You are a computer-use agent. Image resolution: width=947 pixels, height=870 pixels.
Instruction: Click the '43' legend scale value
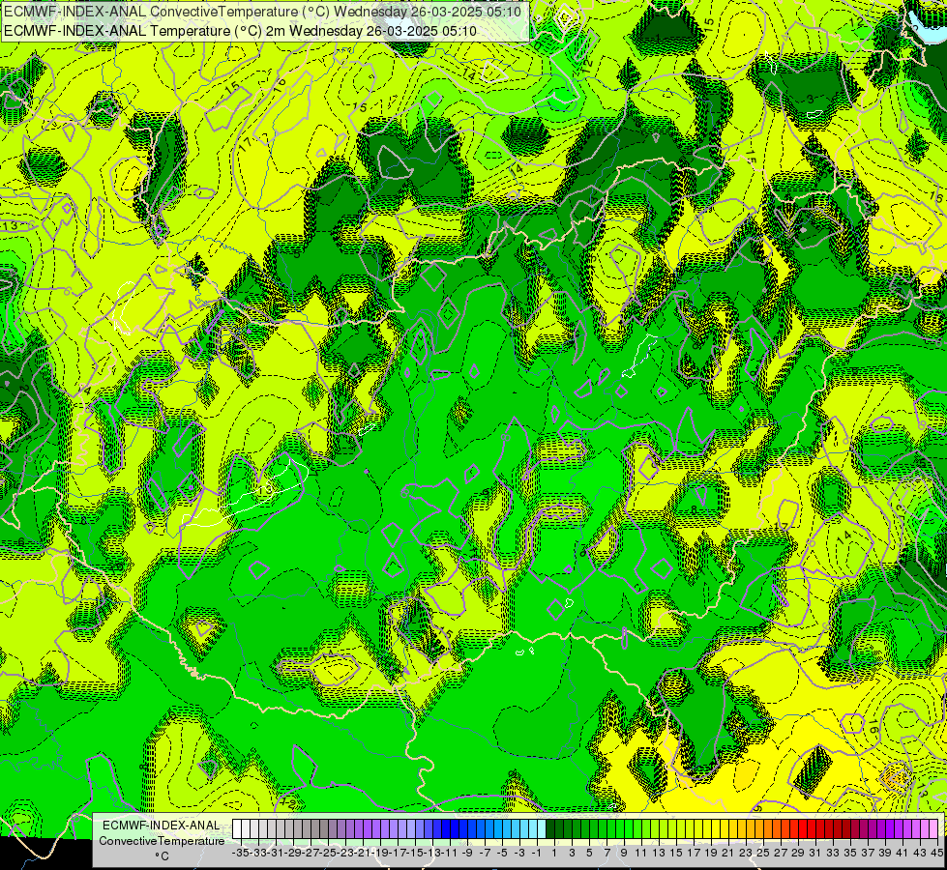coord(920,853)
